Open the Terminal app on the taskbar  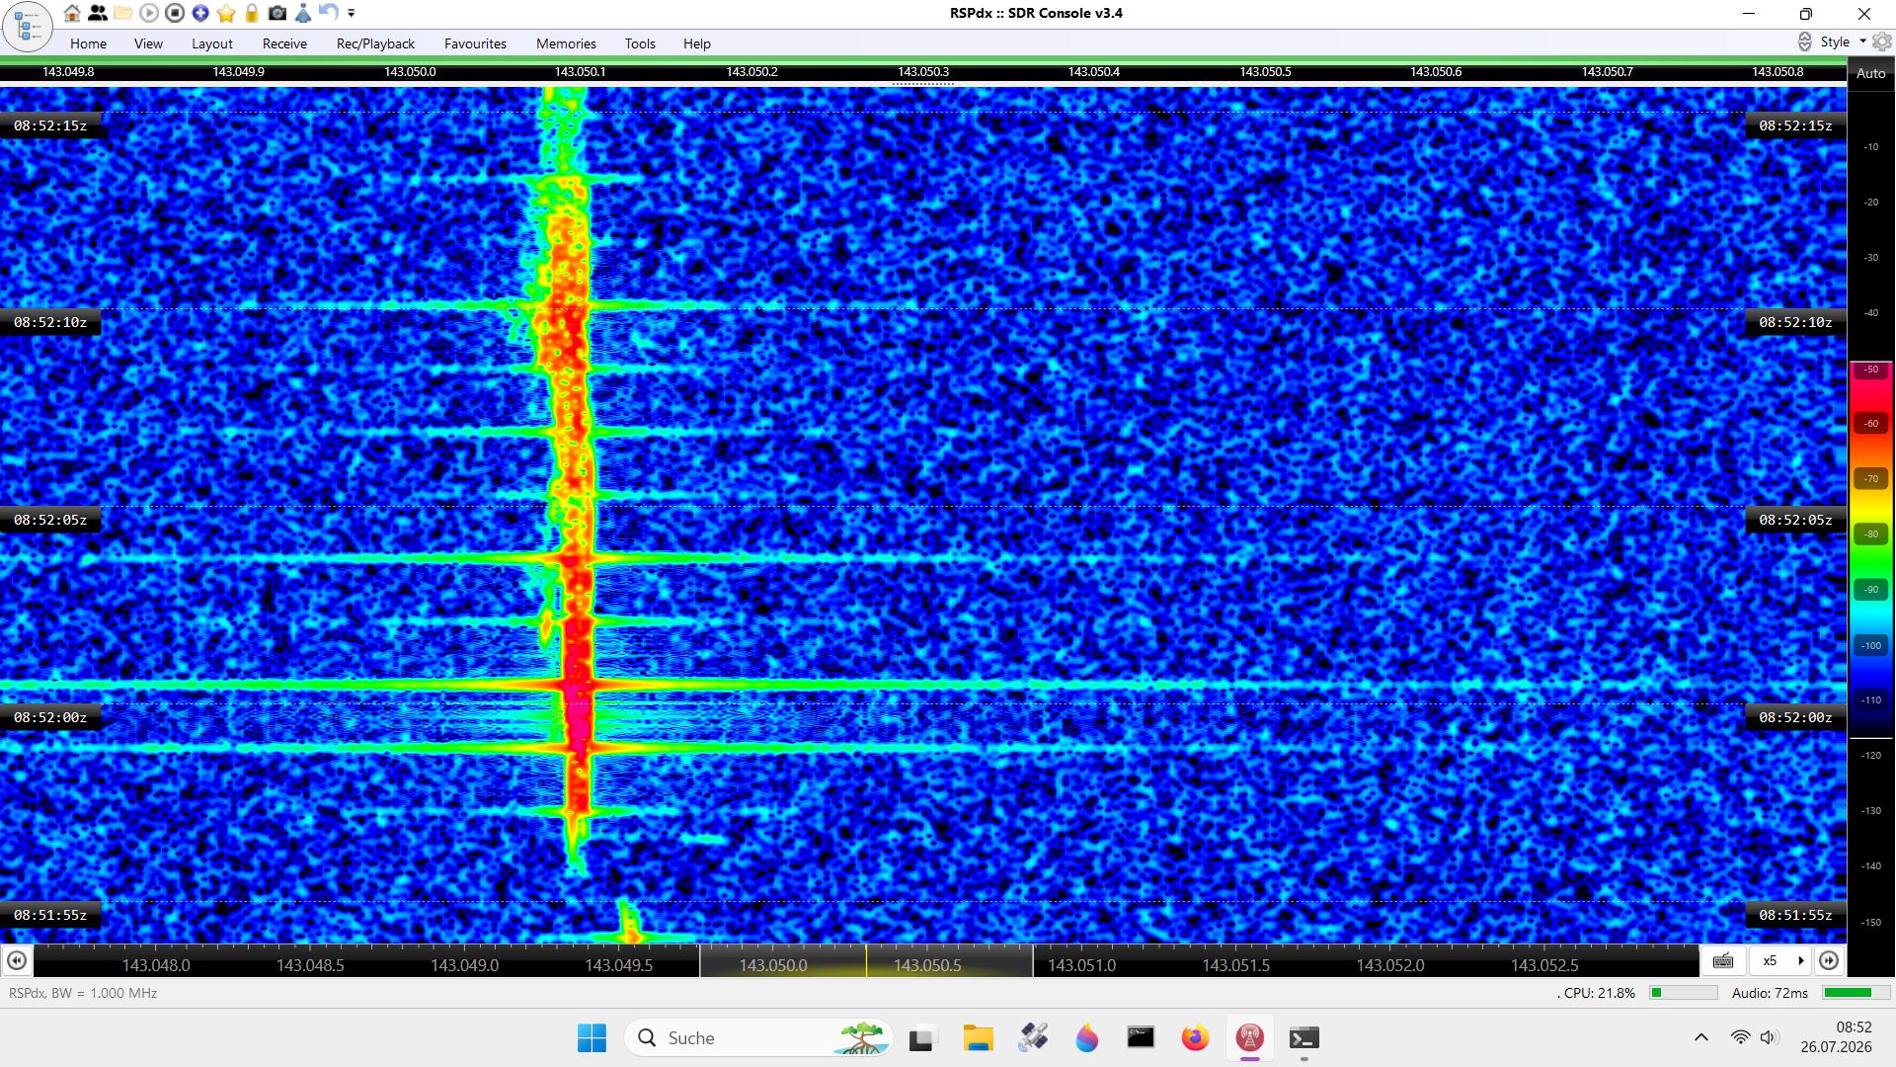point(1304,1038)
